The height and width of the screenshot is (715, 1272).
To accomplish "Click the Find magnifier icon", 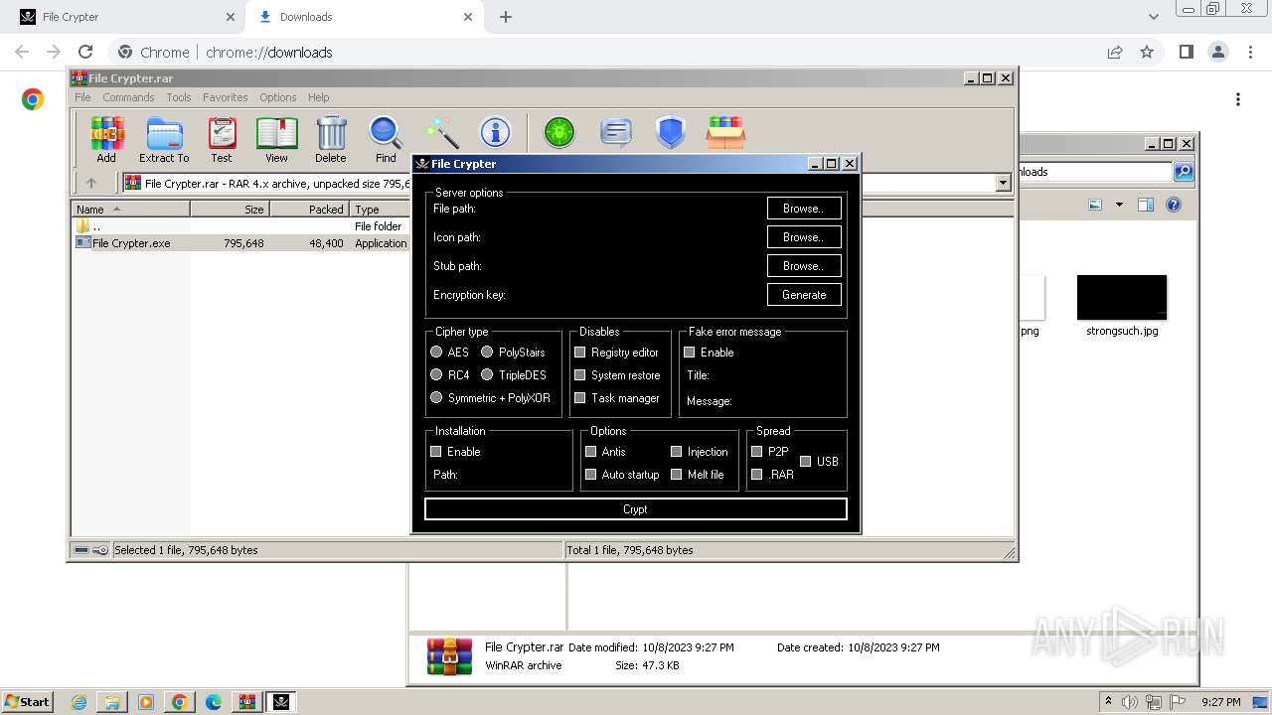I will pyautogui.click(x=386, y=139).
